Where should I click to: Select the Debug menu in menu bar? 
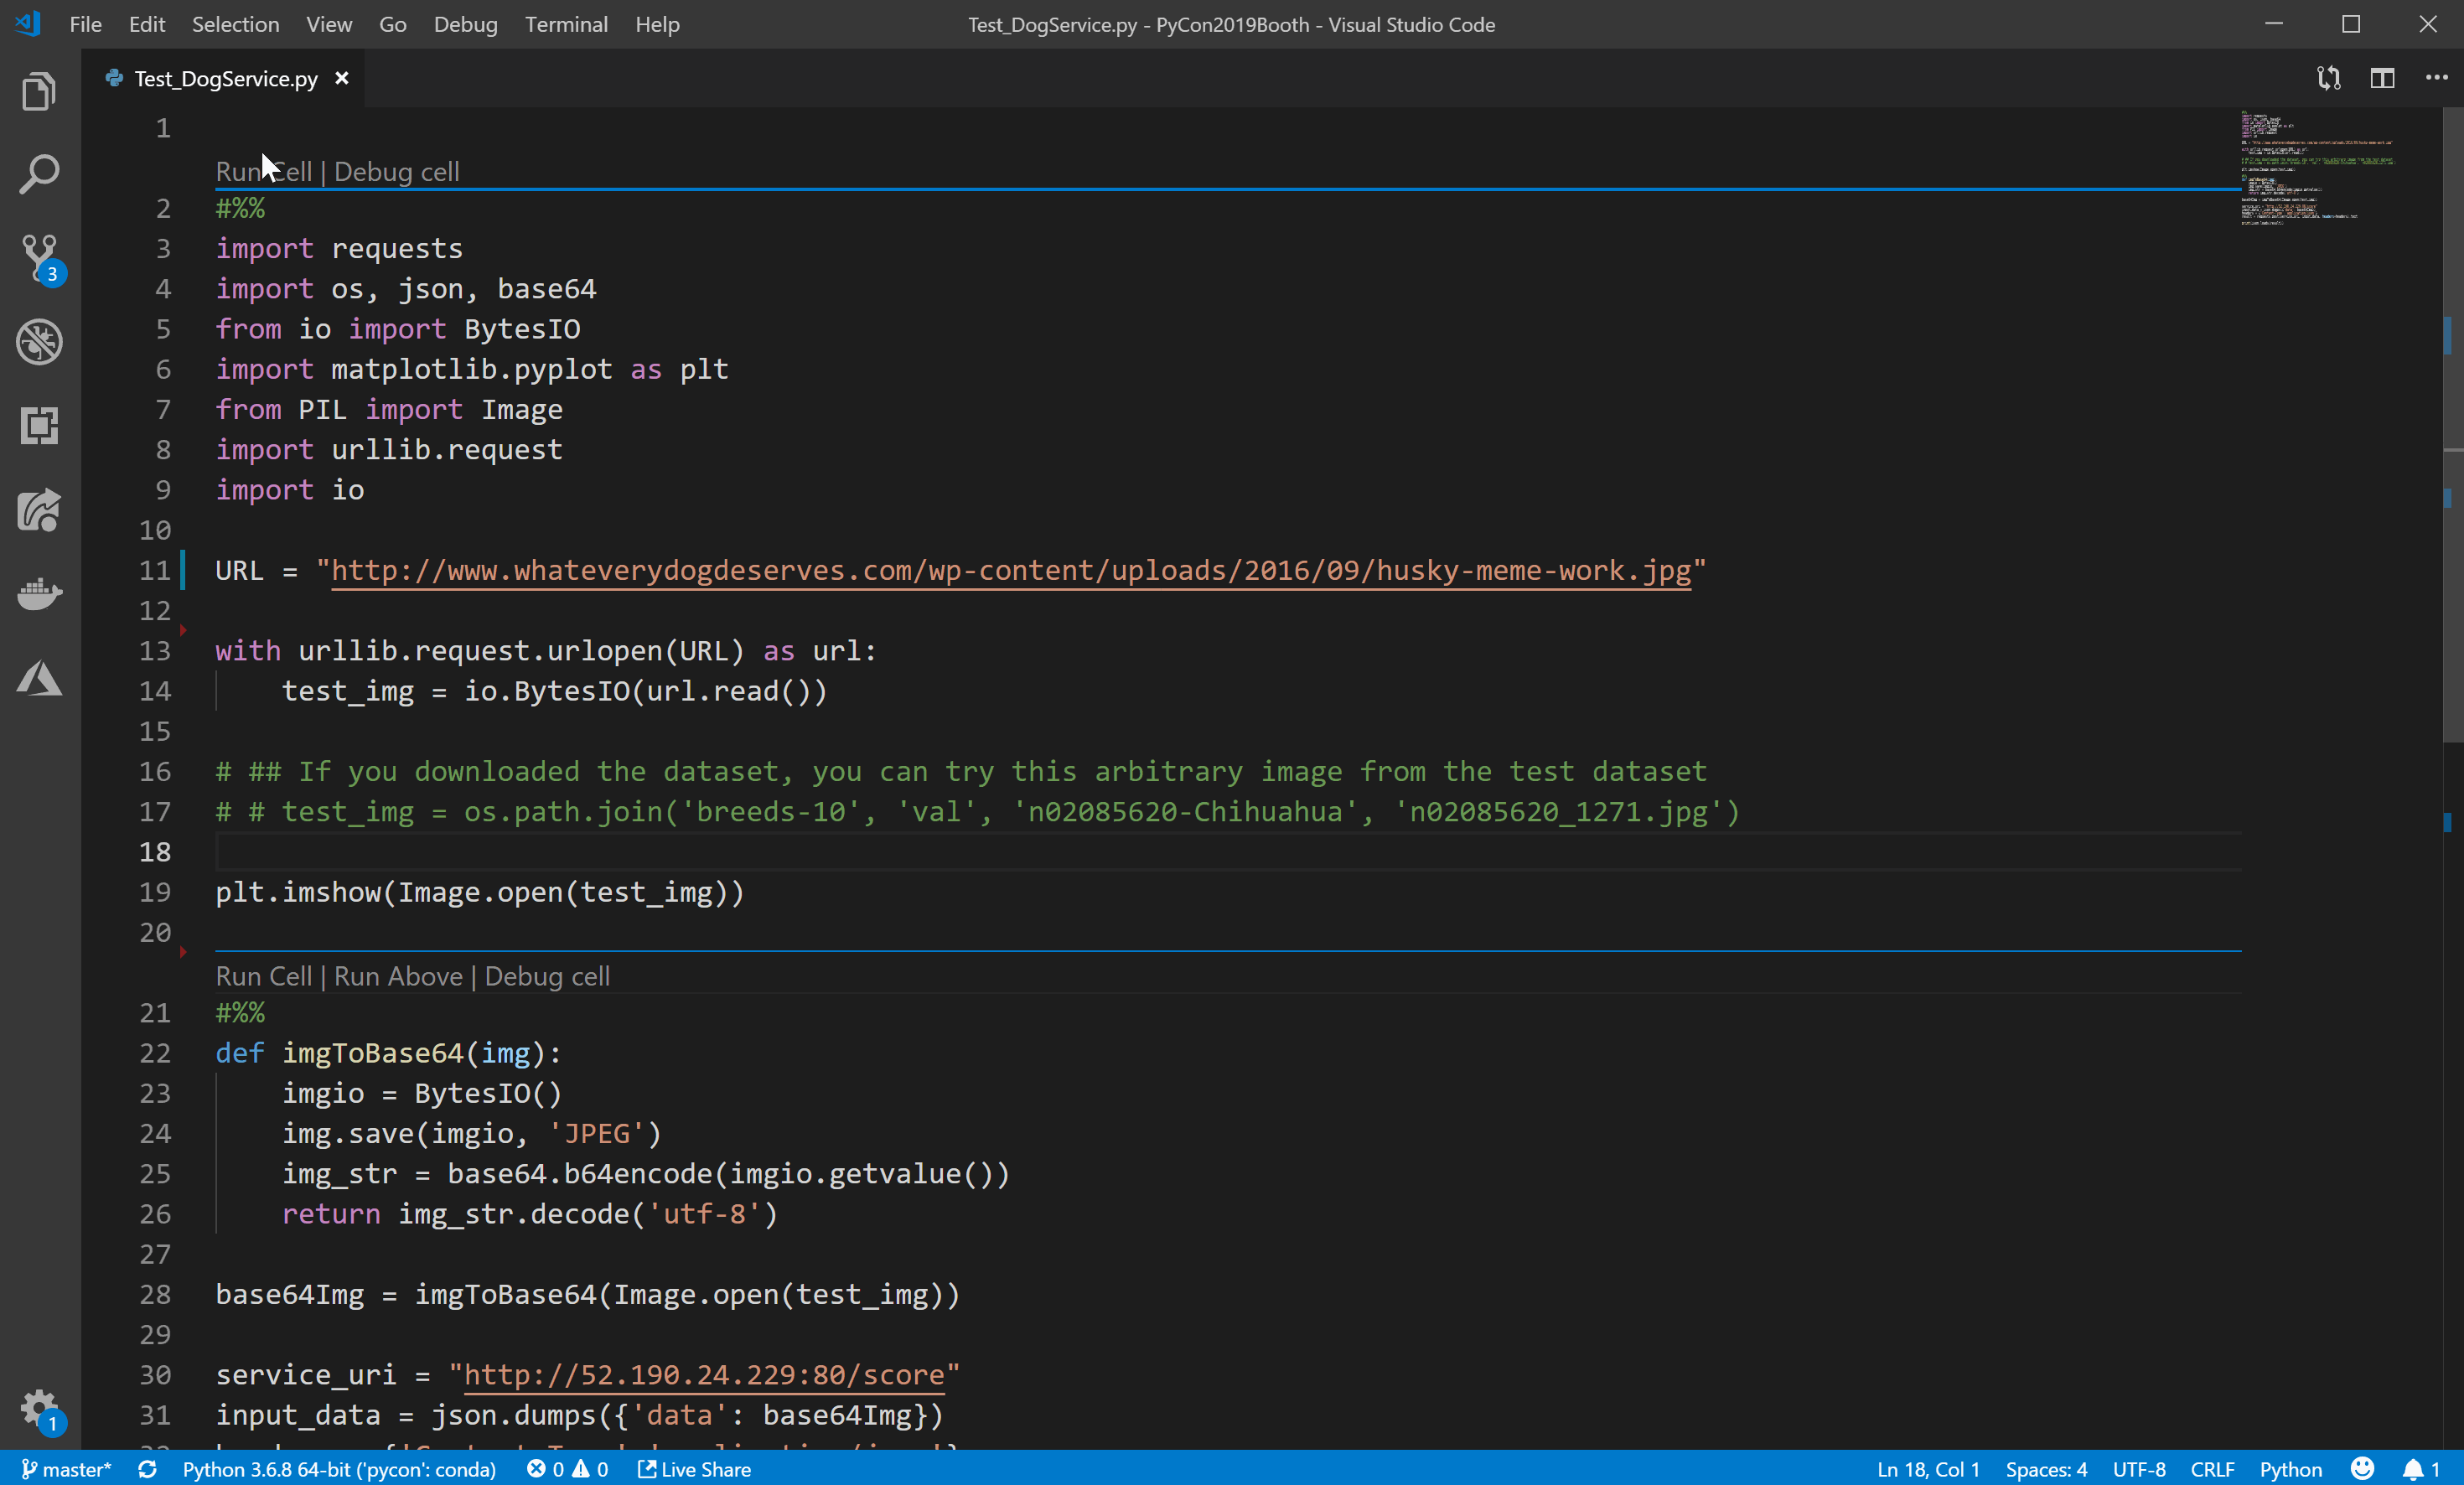[x=464, y=23]
